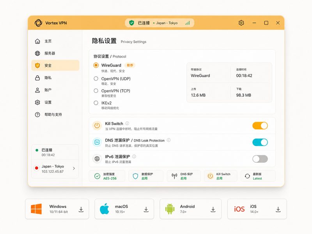Click the globe icon beside 服务器
Viewport: 312px width, 234px height.
(x=37, y=53)
